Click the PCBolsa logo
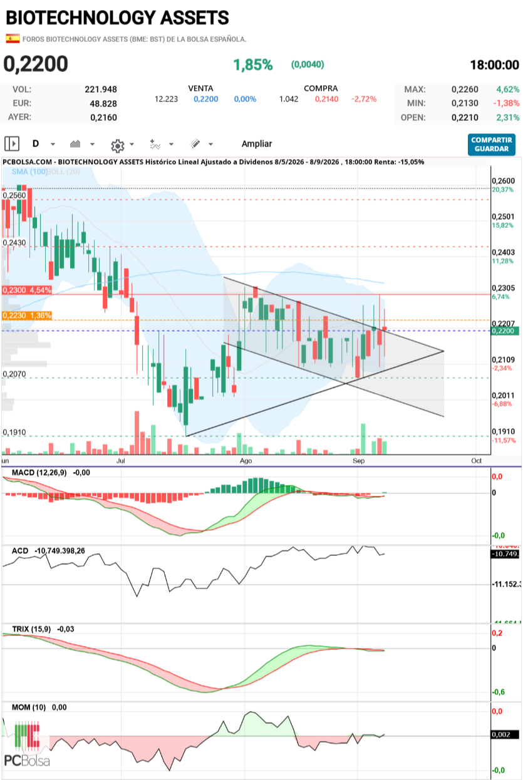The width and height of the screenshot is (523, 780). click(x=26, y=744)
